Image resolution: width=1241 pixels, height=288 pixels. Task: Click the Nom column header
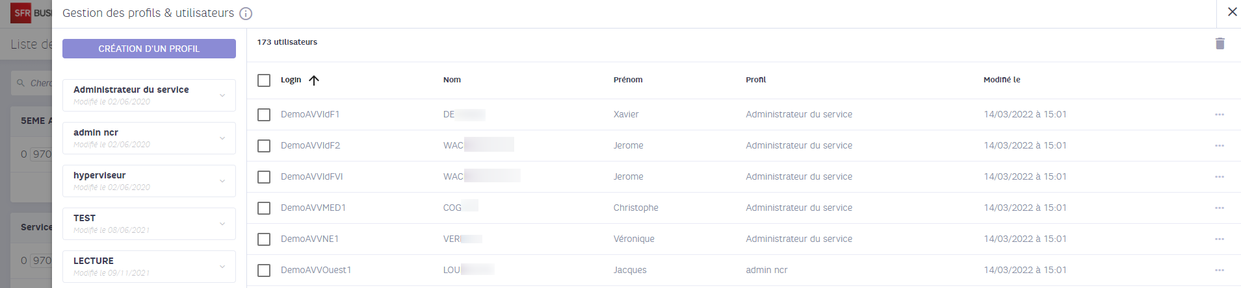452,80
